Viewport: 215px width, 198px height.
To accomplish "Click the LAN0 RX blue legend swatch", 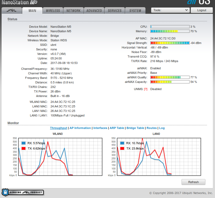I will (x=122, y=143).
